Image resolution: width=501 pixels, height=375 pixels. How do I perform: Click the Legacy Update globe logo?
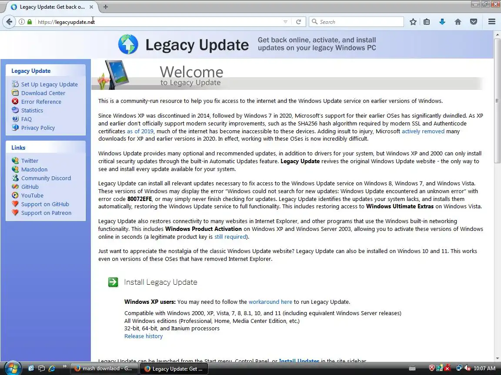pos(128,44)
